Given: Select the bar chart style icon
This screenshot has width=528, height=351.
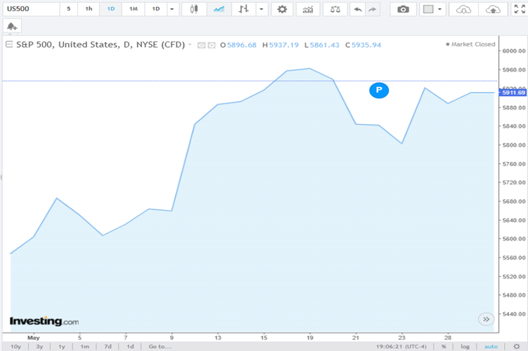Looking at the screenshot, I should click(x=243, y=9).
